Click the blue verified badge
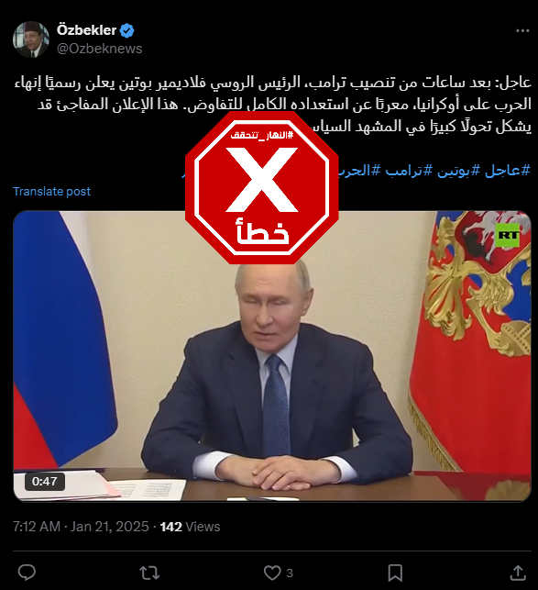 tap(126, 30)
